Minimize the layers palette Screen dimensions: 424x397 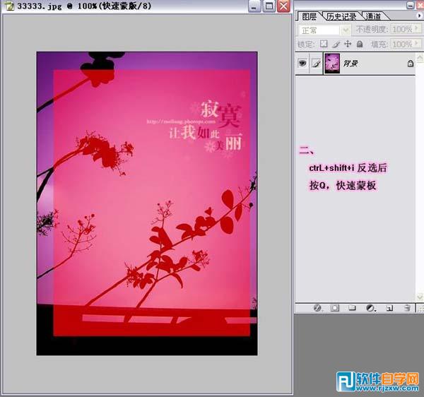(x=410, y=5)
